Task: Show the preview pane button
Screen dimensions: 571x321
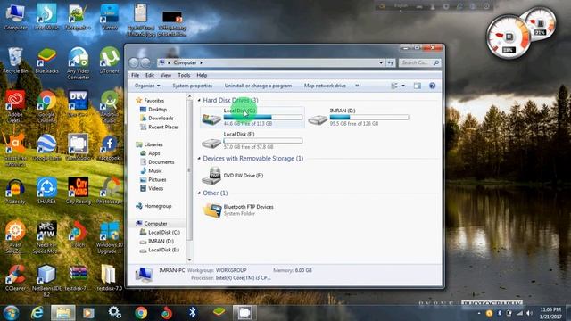Action: [418, 86]
